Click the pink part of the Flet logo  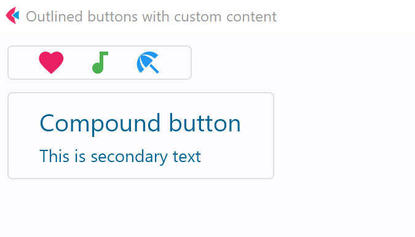pyautogui.click(x=10, y=15)
